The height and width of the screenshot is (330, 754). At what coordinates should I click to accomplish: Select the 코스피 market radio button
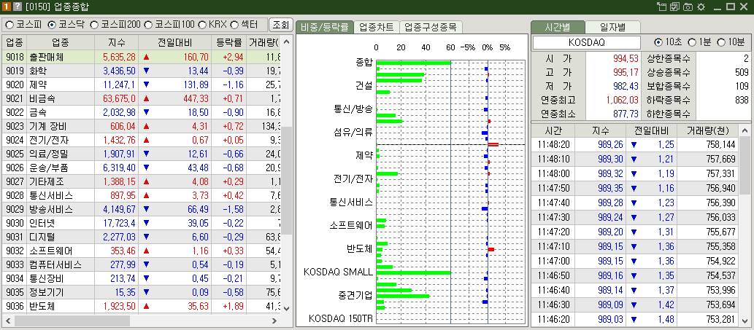point(9,25)
